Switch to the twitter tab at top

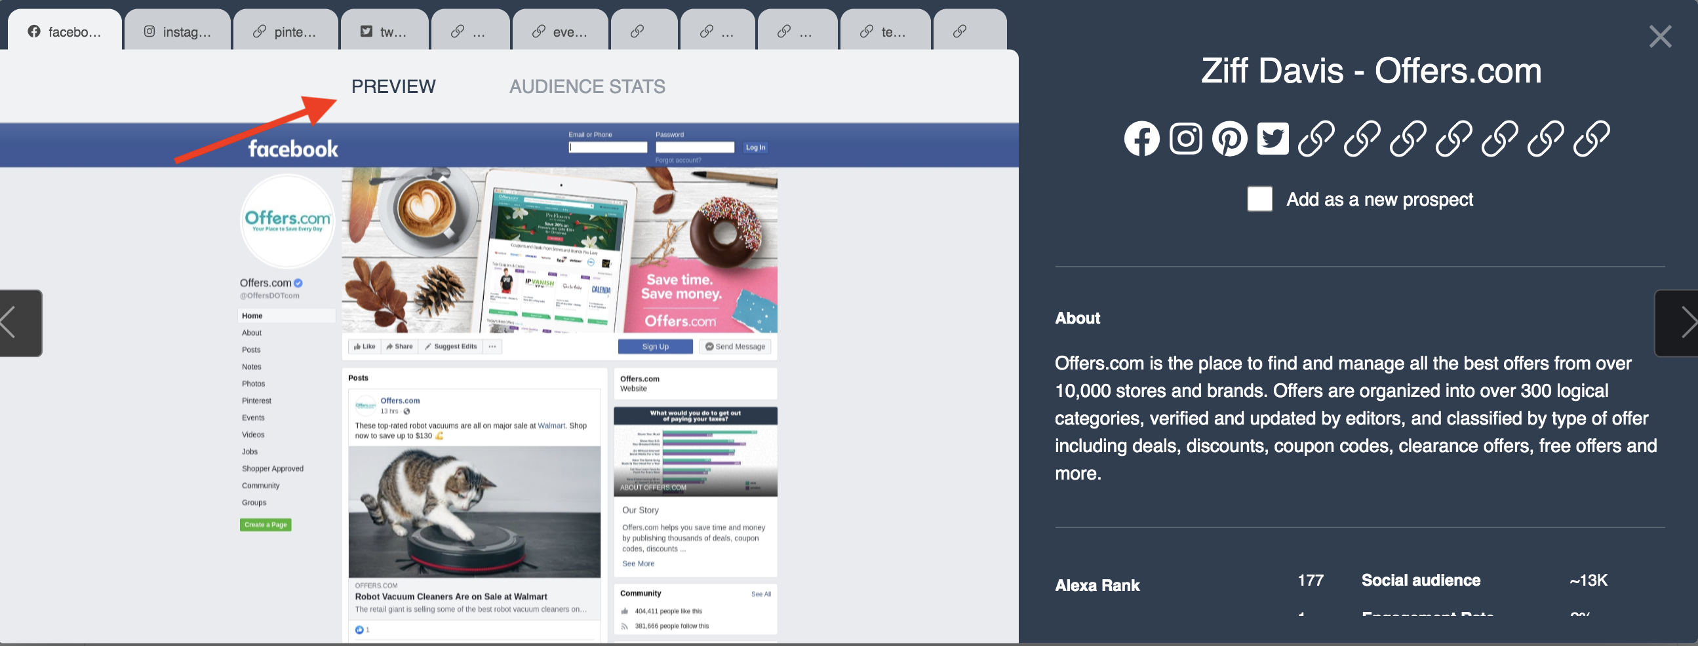[x=384, y=31]
